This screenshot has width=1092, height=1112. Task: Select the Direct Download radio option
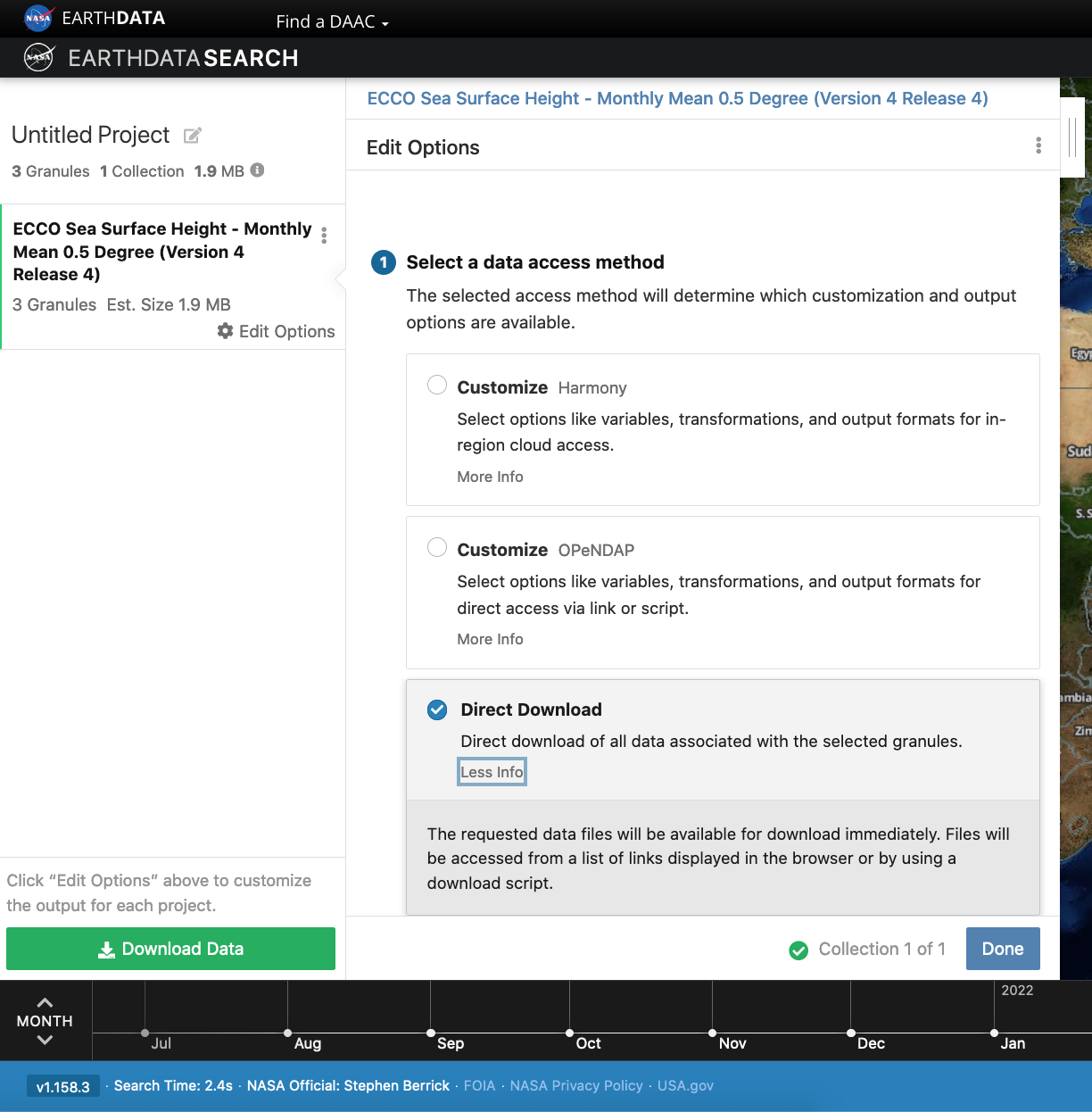point(437,710)
